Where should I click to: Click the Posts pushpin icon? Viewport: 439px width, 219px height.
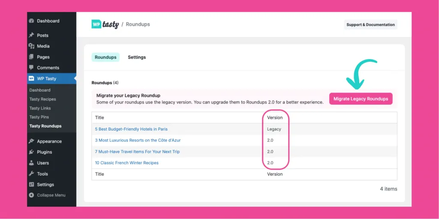point(31,35)
